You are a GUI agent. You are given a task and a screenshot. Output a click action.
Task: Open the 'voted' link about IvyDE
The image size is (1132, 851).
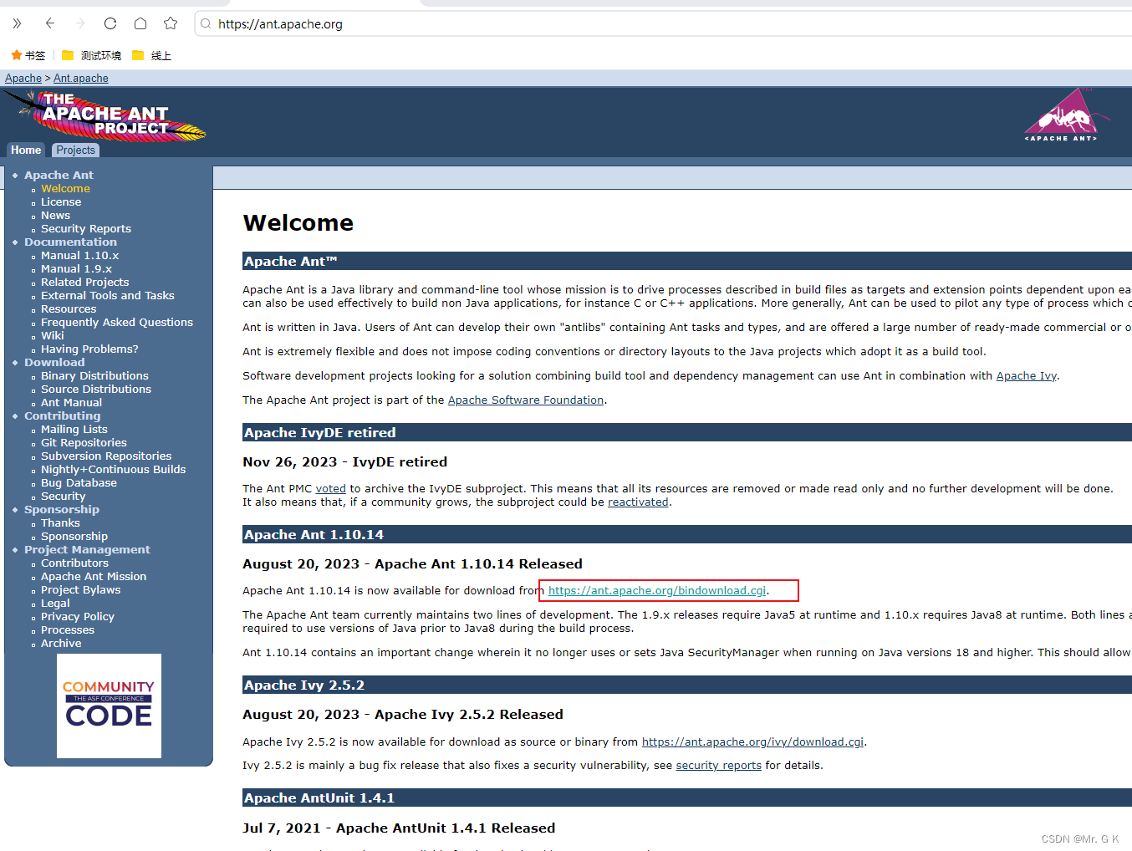(330, 489)
